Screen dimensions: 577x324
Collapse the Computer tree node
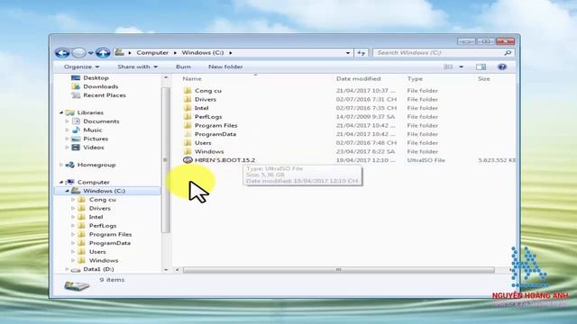pos(61,182)
